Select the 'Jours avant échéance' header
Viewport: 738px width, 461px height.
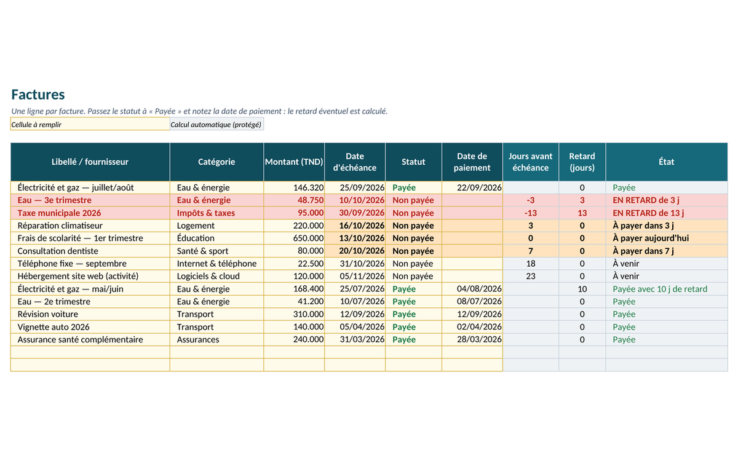(x=531, y=162)
